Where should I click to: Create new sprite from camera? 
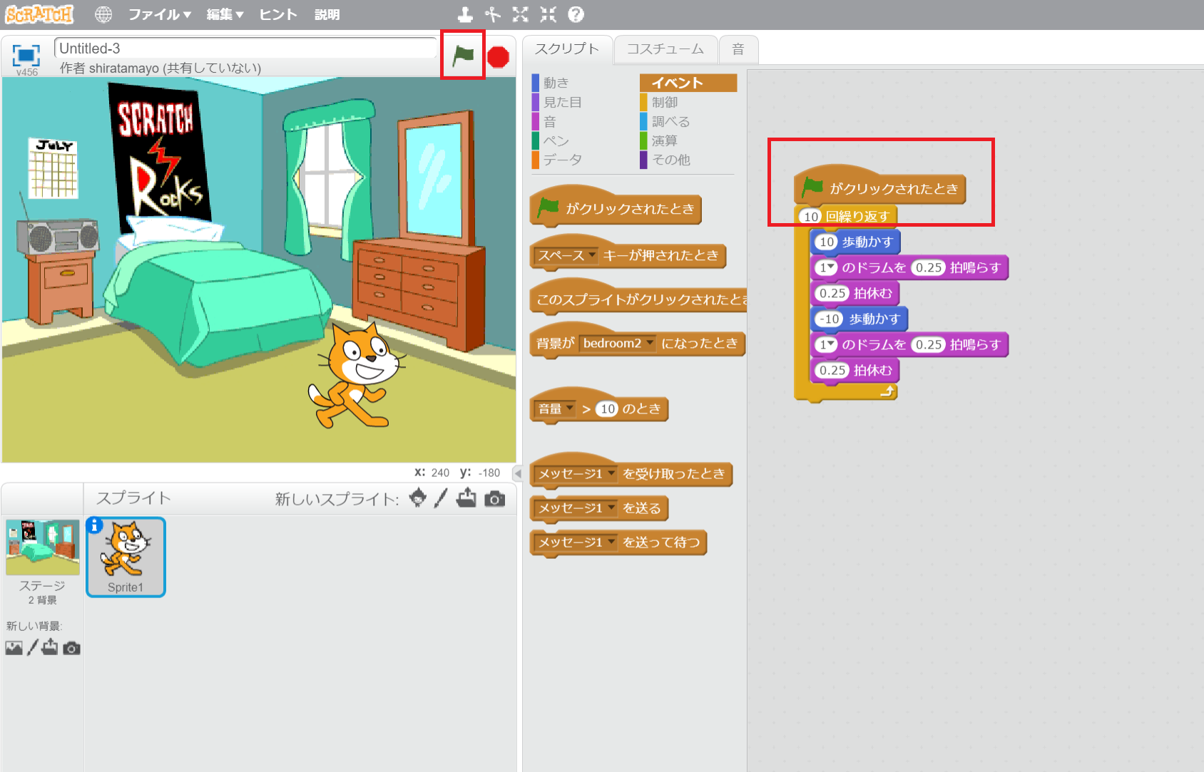tap(494, 499)
